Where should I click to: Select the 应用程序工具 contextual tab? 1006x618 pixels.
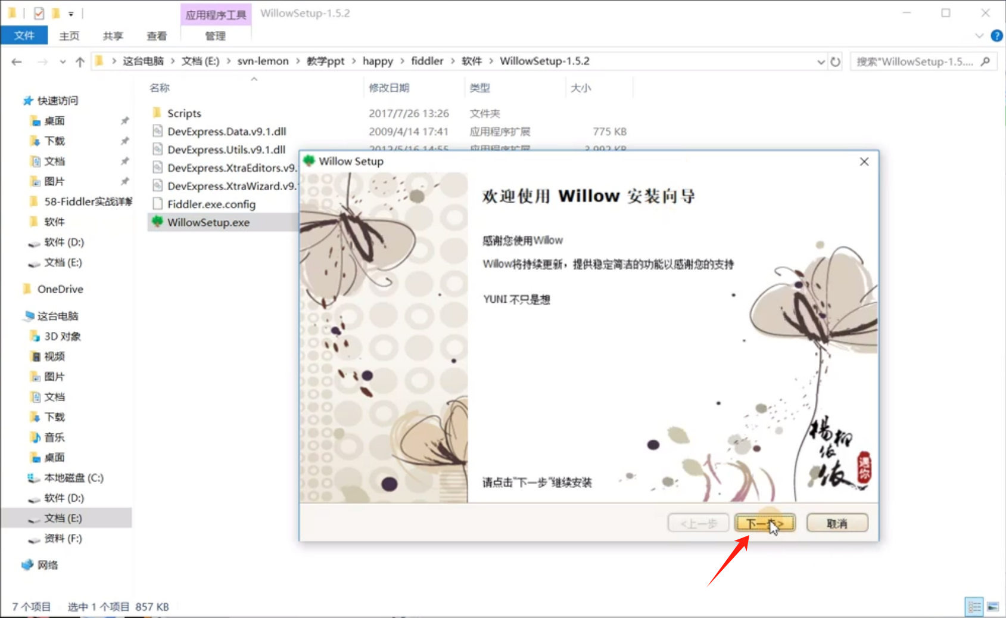216,14
